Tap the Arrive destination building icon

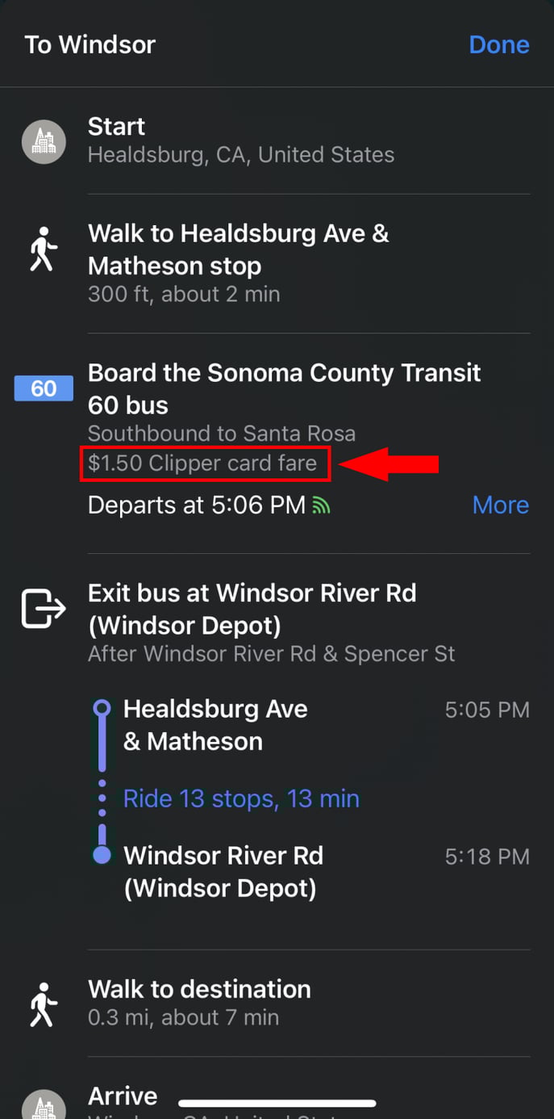[43, 1104]
